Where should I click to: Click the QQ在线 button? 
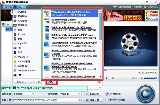pos(152,19)
